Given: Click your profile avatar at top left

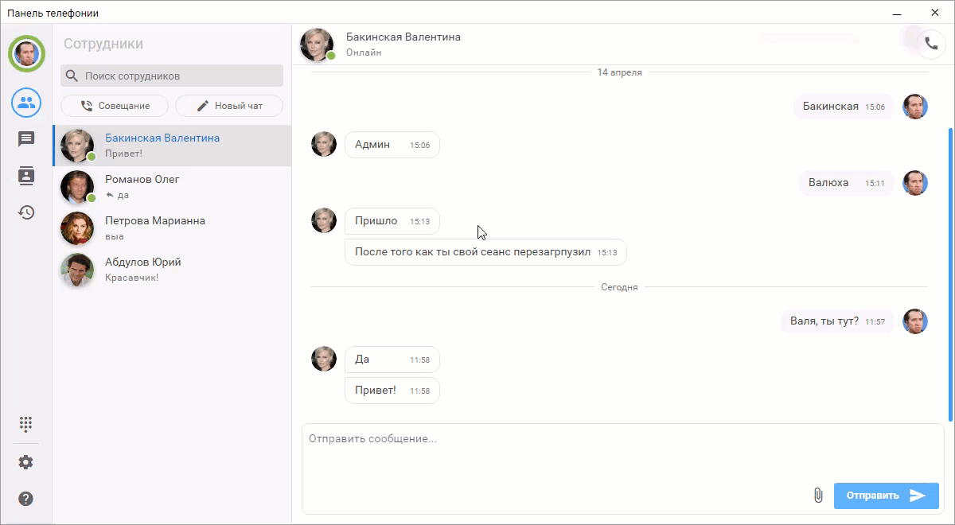Looking at the screenshot, I should point(26,54).
